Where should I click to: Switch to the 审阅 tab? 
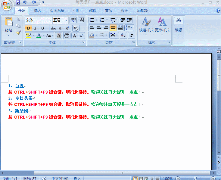click(109, 11)
